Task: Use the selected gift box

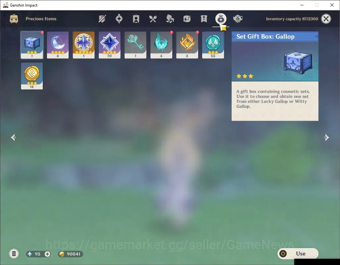Action: [298, 253]
